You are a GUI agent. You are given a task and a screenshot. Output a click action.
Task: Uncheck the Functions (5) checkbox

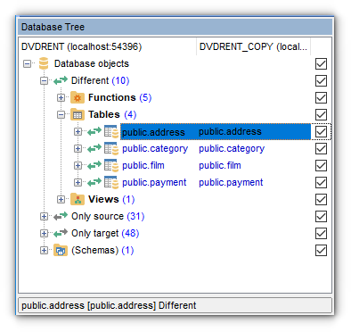pyautogui.click(x=321, y=97)
